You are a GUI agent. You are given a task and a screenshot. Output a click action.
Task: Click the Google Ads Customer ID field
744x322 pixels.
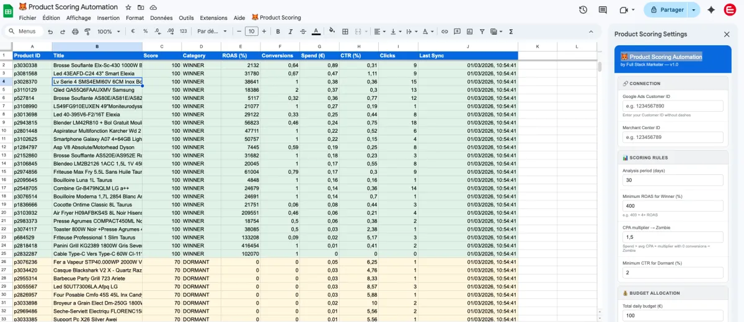[x=673, y=106]
